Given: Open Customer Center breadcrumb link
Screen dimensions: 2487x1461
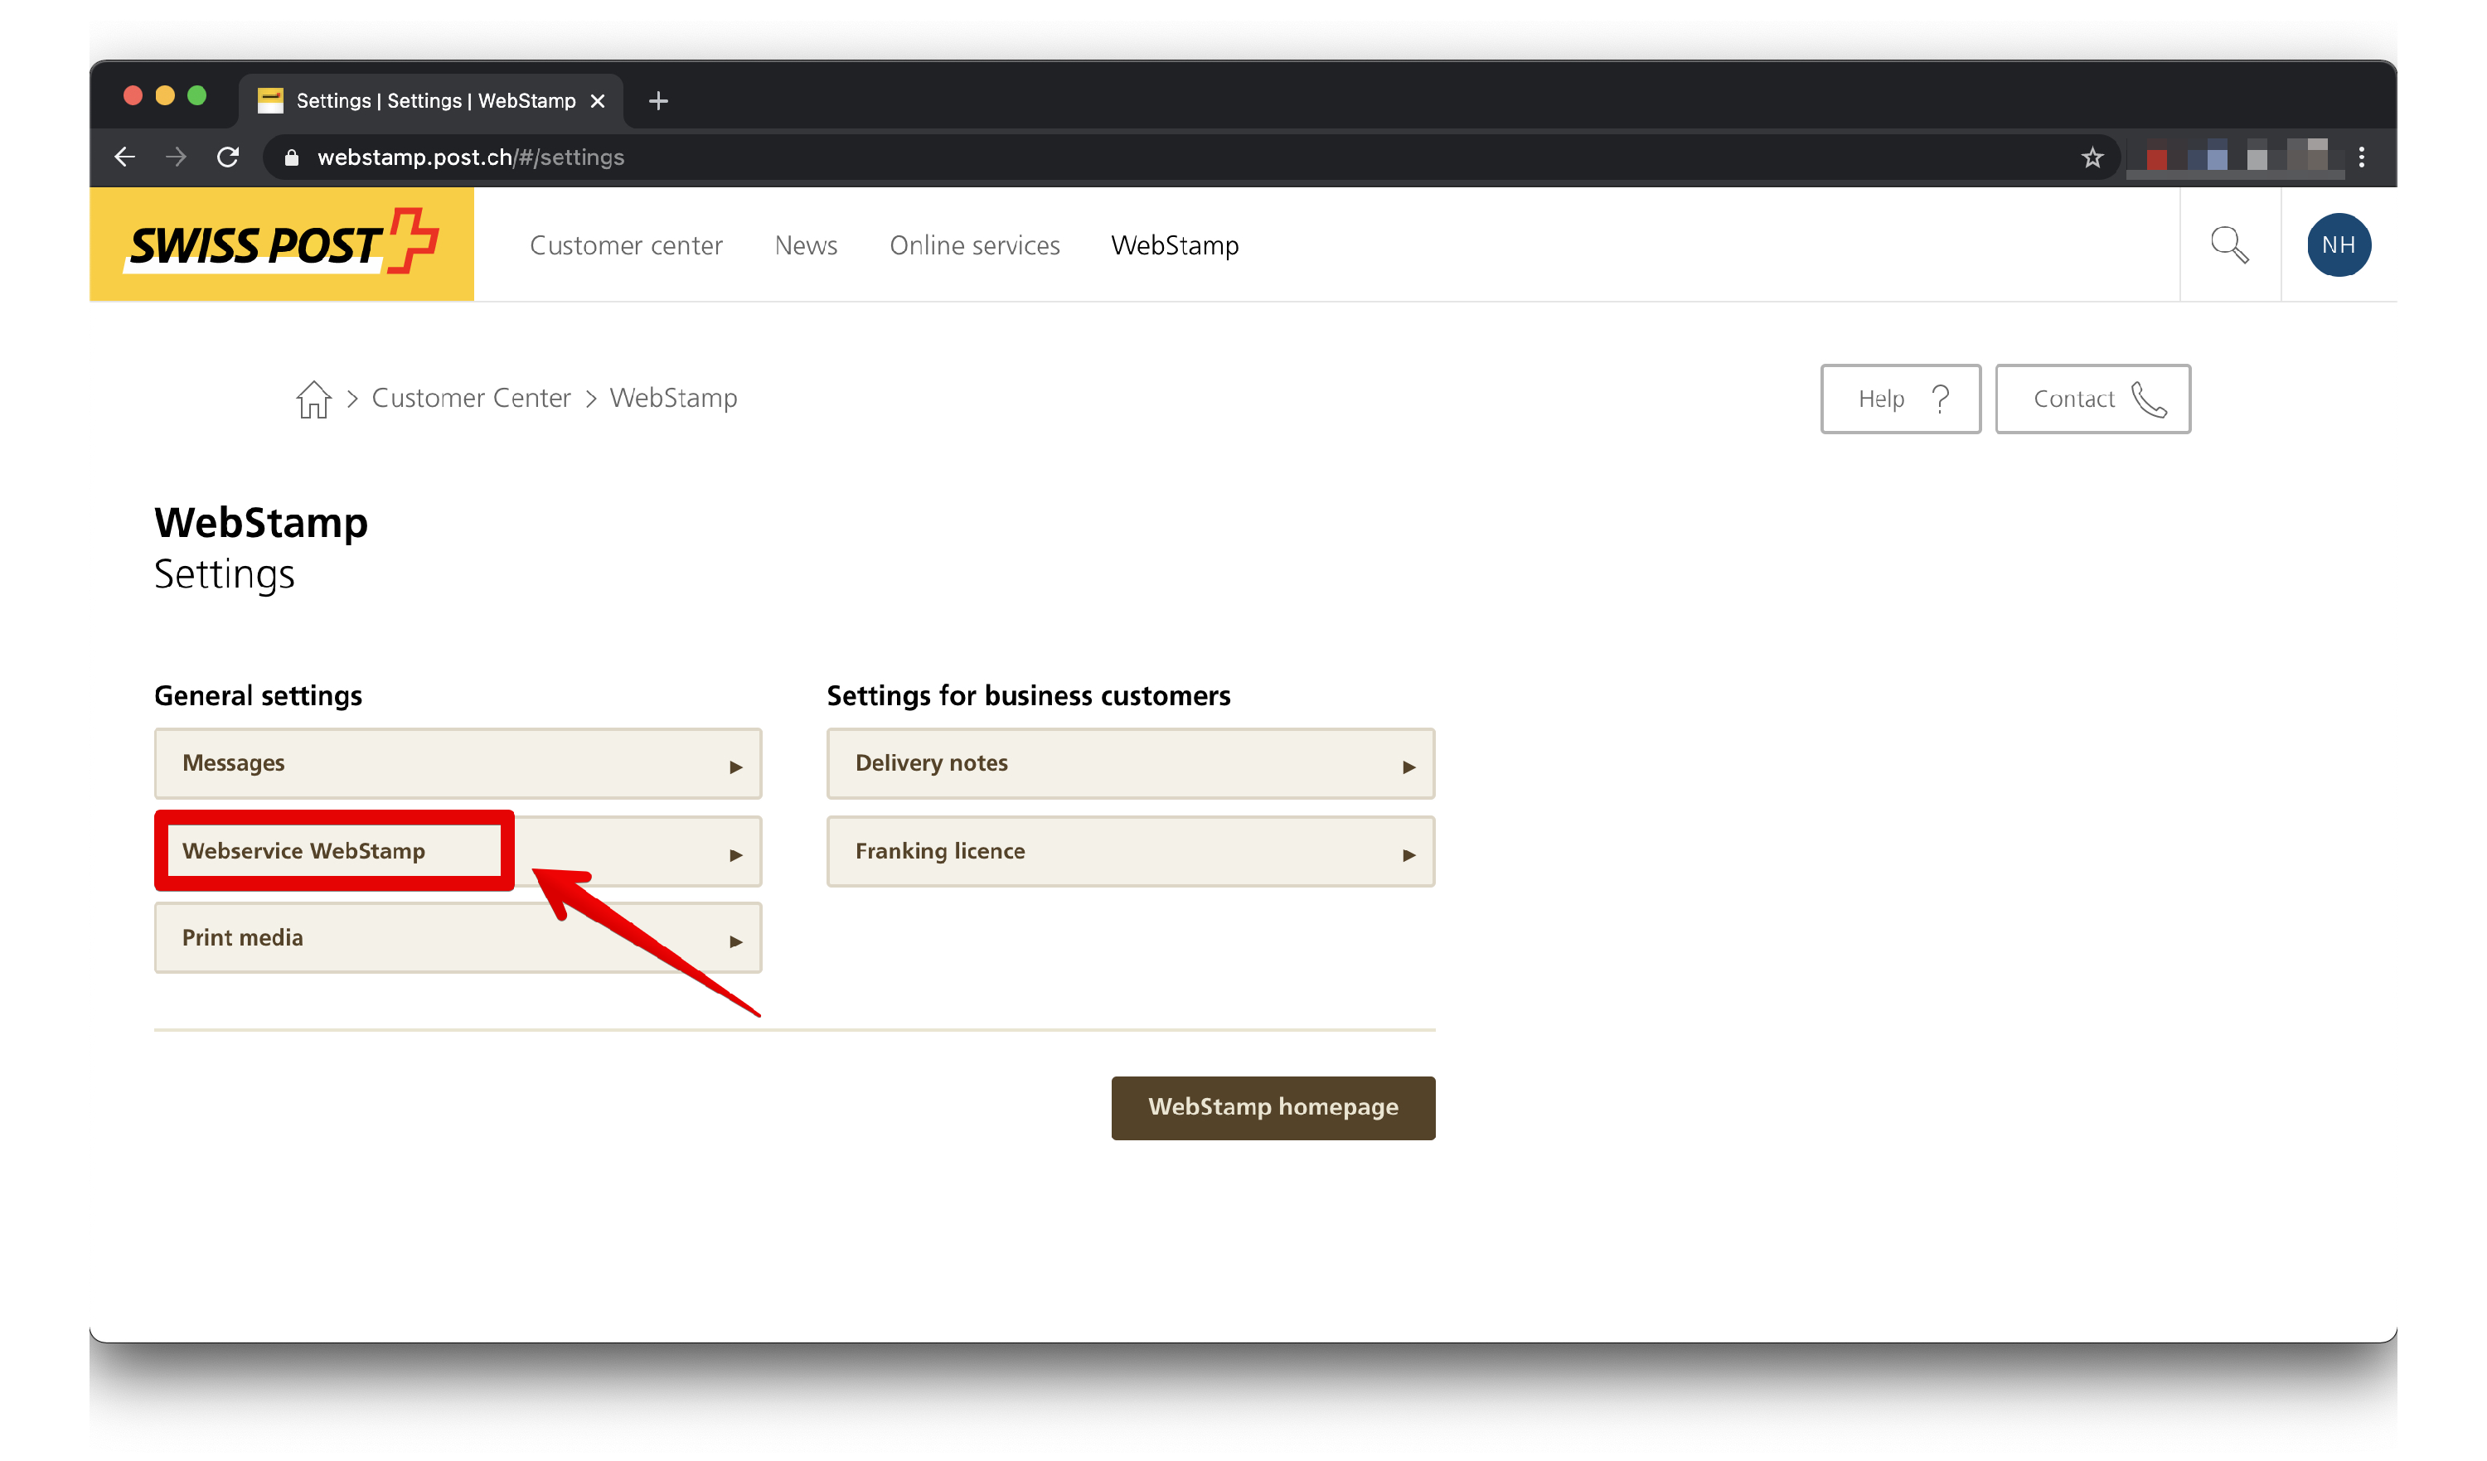Looking at the screenshot, I should pyautogui.click(x=471, y=398).
